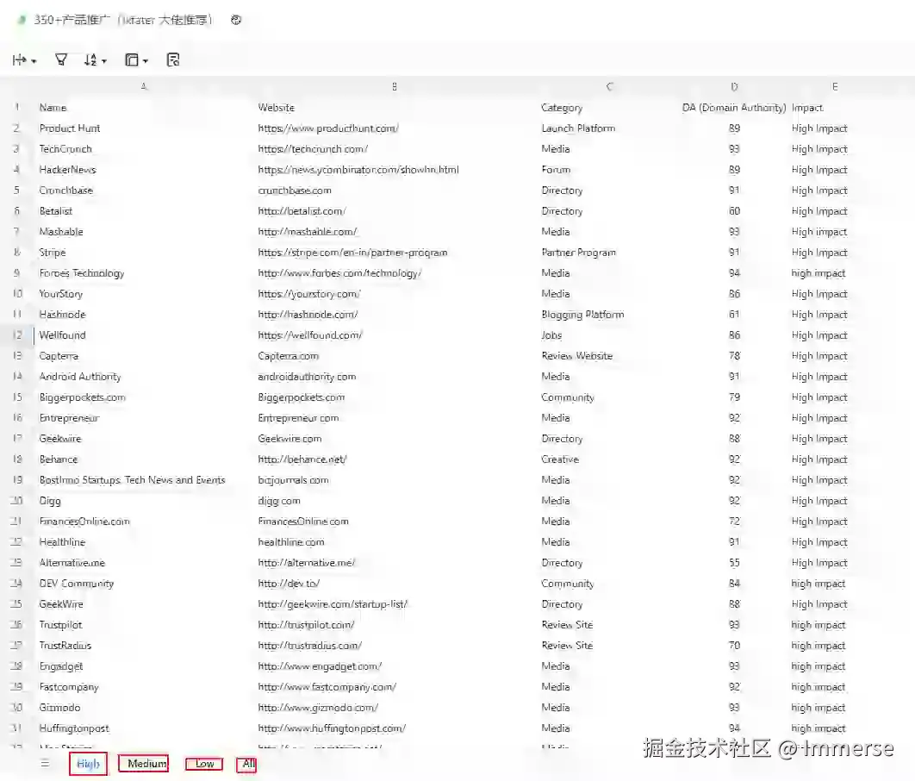Click the Wellfound name cell
Screen dimensions: 915x781
62,335
